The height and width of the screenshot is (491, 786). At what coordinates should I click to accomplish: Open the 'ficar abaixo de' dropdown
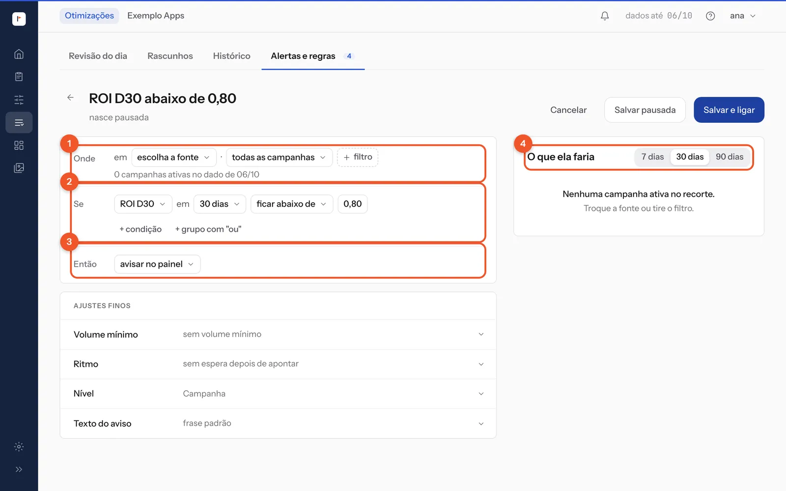point(292,204)
